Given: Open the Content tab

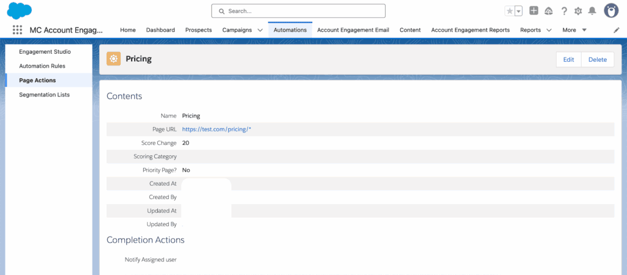Looking at the screenshot, I should [410, 30].
